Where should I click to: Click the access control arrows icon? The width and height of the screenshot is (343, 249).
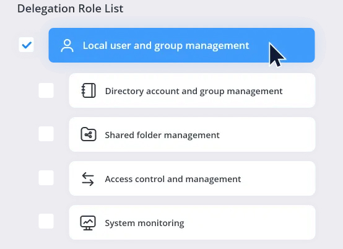coord(88,179)
